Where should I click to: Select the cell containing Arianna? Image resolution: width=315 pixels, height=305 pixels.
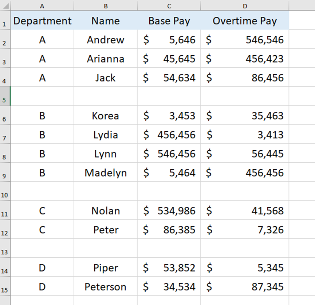click(106, 58)
